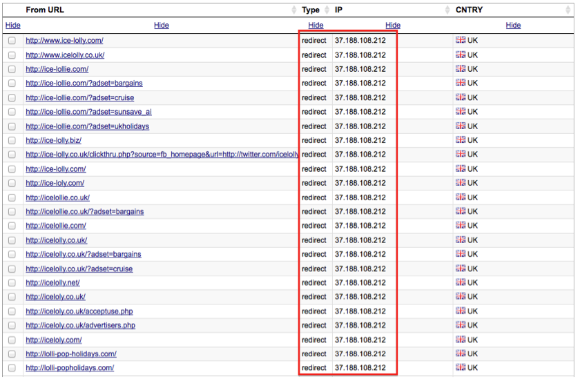This screenshot has height=379, width=578.
Task: Hide the IP column
Action: click(393, 25)
